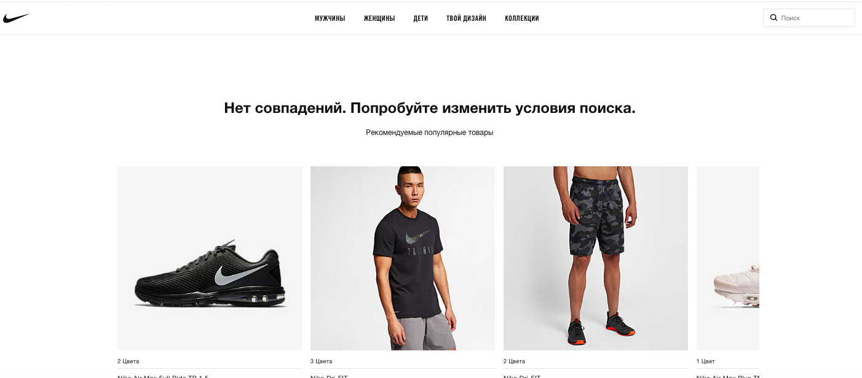Click the Nike swoosh logo

pos(16,18)
